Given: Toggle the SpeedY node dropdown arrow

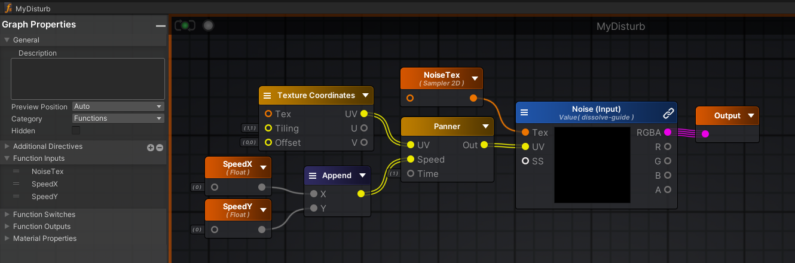Looking at the screenshot, I should pos(263,210).
